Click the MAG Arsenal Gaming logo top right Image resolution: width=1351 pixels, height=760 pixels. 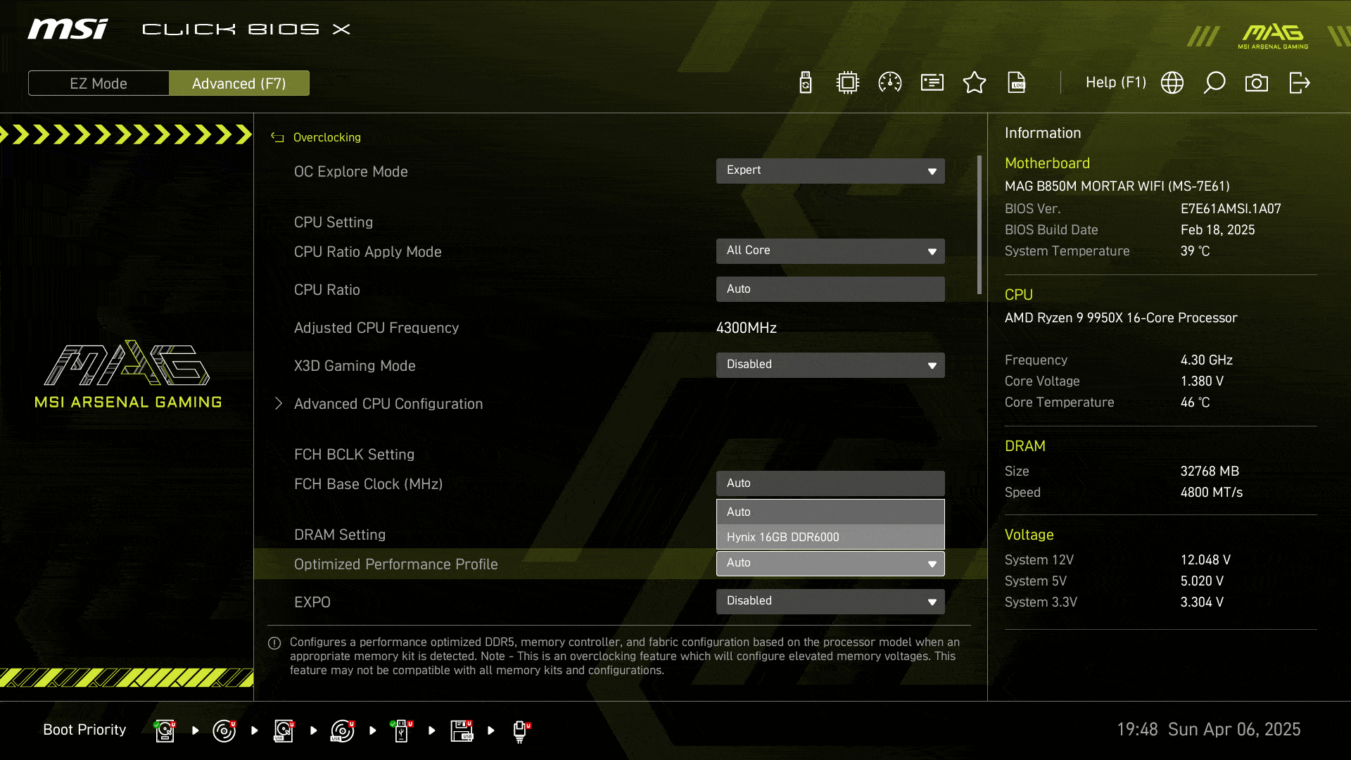1273,37
